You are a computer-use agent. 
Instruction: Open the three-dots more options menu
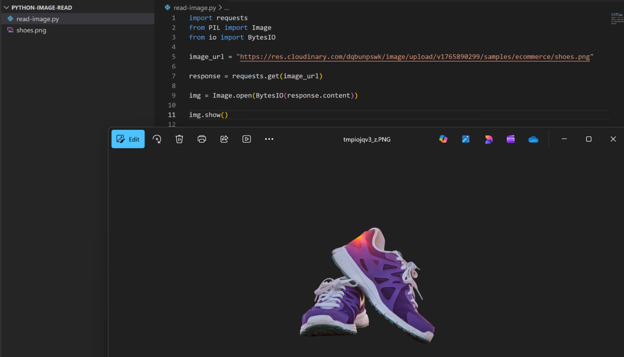[269, 139]
